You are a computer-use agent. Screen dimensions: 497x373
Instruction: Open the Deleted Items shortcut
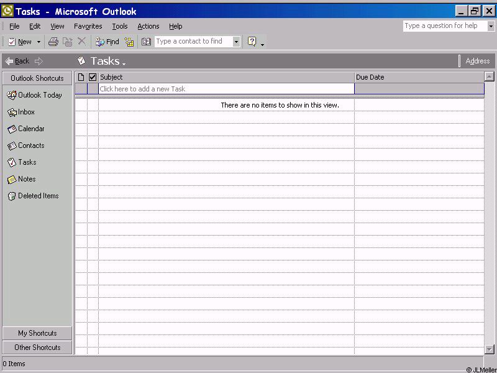coord(33,196)
